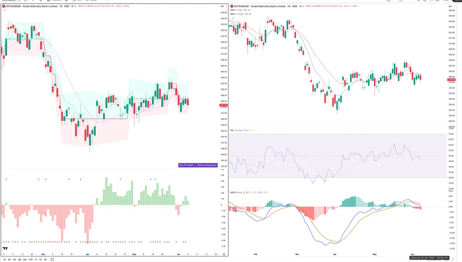Viewport: 462px width, 262px height.
Task: Click the 70.00 level on RSI axis
Action: point(451,134)
